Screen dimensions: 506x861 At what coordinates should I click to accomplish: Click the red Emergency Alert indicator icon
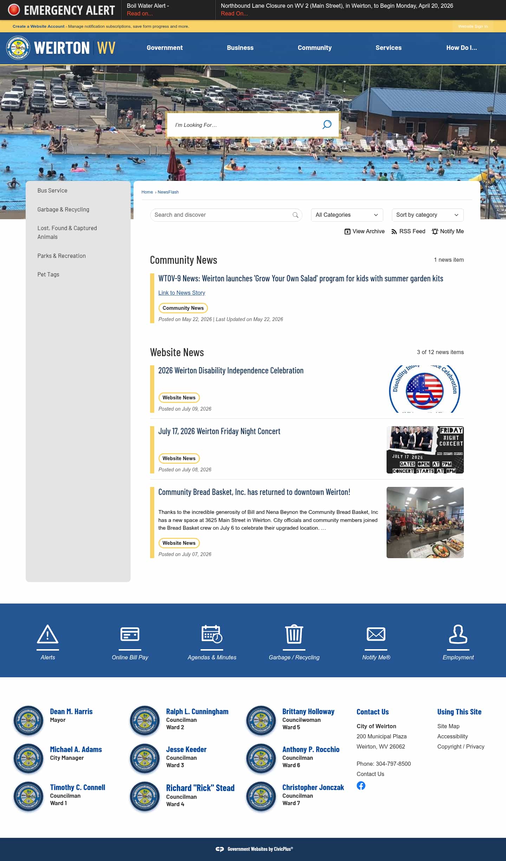coord(14,10)
